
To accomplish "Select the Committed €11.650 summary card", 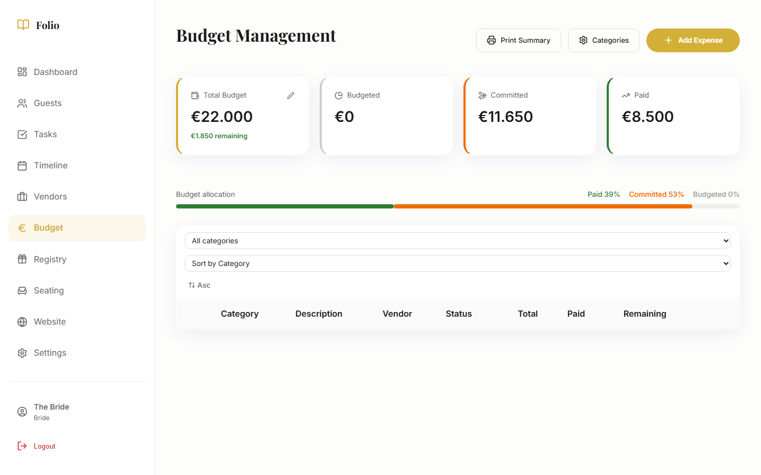I will [x=530, y=116].
